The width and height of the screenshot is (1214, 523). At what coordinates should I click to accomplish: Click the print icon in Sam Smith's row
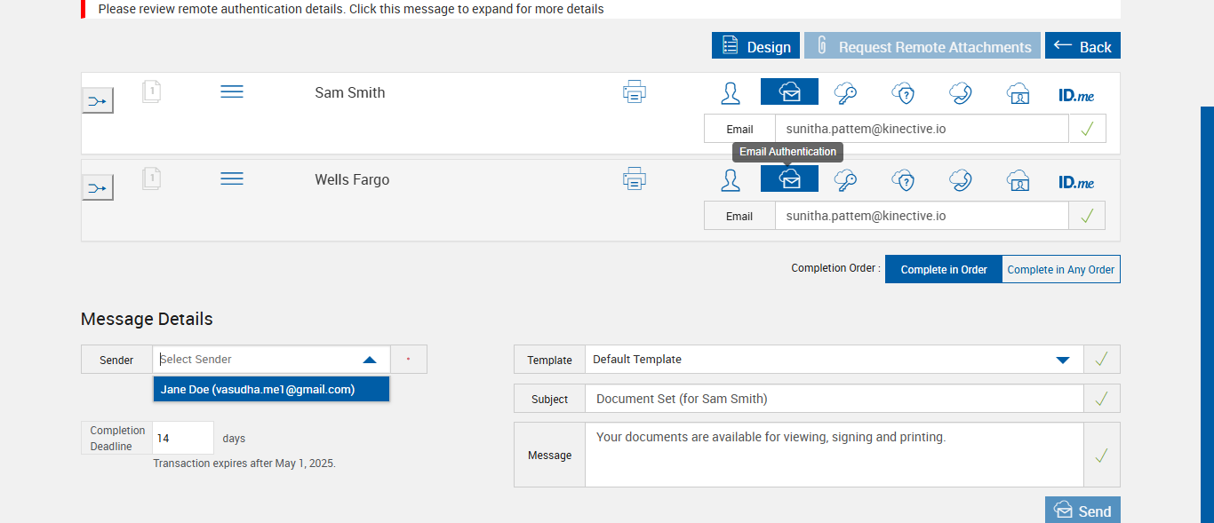point(634,92)
